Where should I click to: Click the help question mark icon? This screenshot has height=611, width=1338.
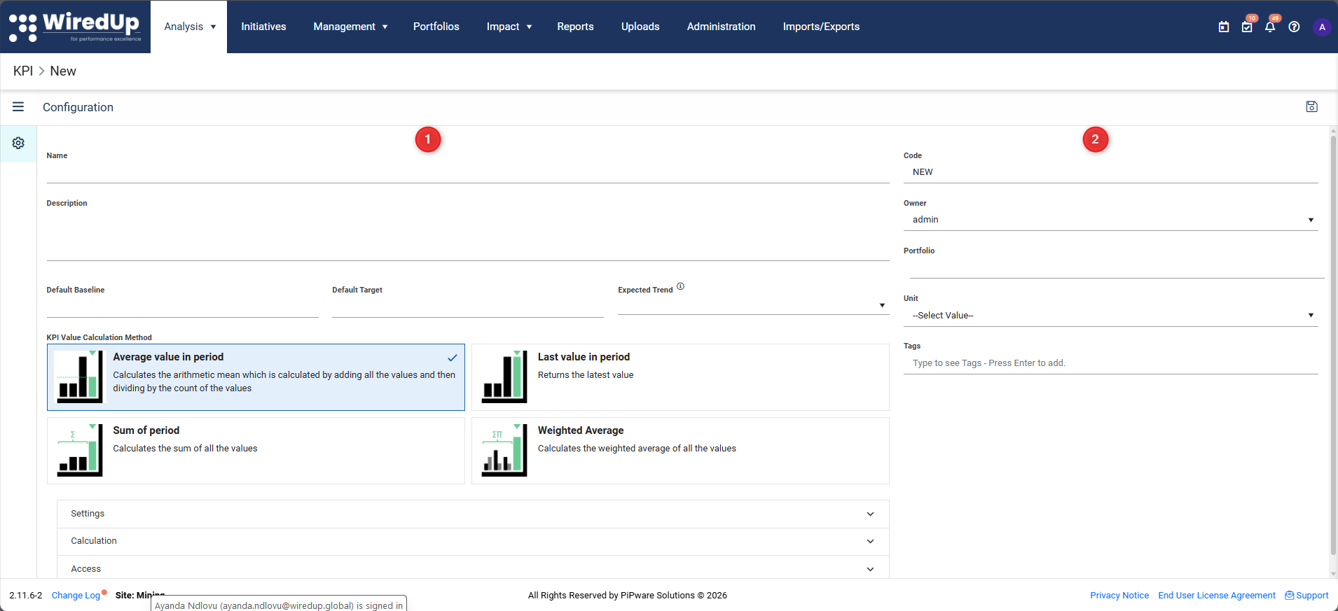1294,27
